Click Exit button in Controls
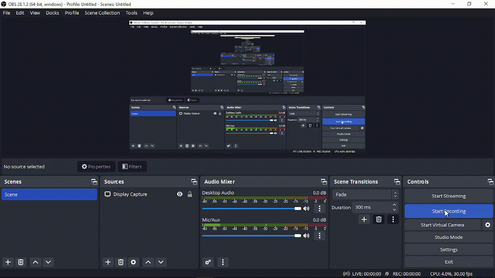The width and height of the screenshot is (495, 278). click(449, 262)
